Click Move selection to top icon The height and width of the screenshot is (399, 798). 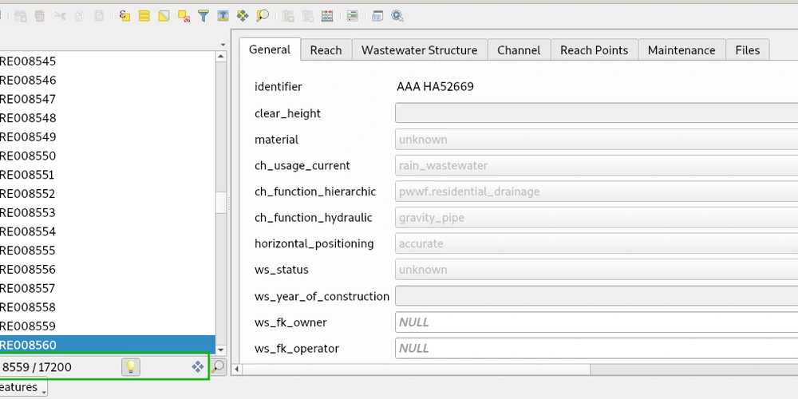coord(223,15)
